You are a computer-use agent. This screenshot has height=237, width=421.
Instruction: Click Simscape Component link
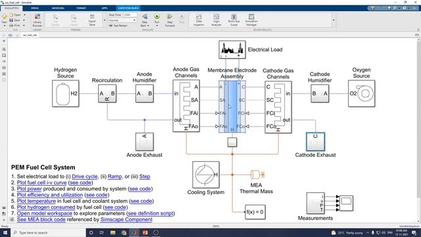pos(126,219)
